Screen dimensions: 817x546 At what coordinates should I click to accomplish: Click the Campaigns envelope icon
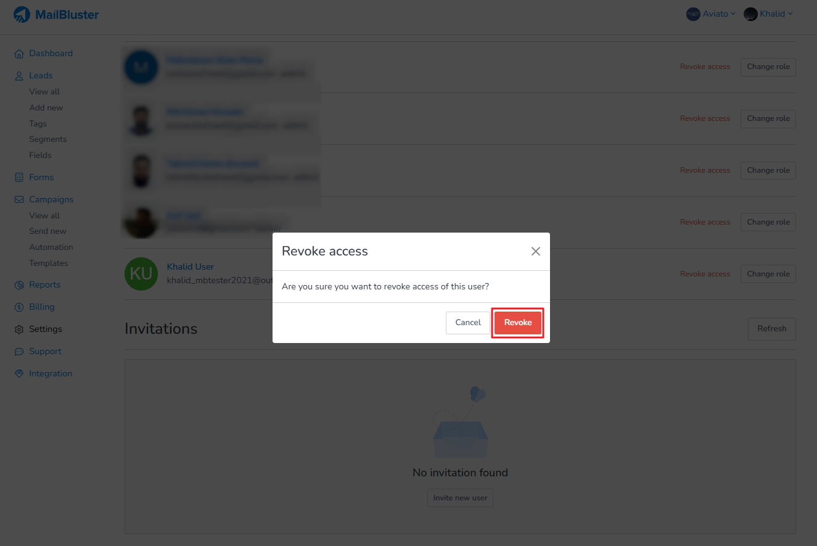pos(18,200)
